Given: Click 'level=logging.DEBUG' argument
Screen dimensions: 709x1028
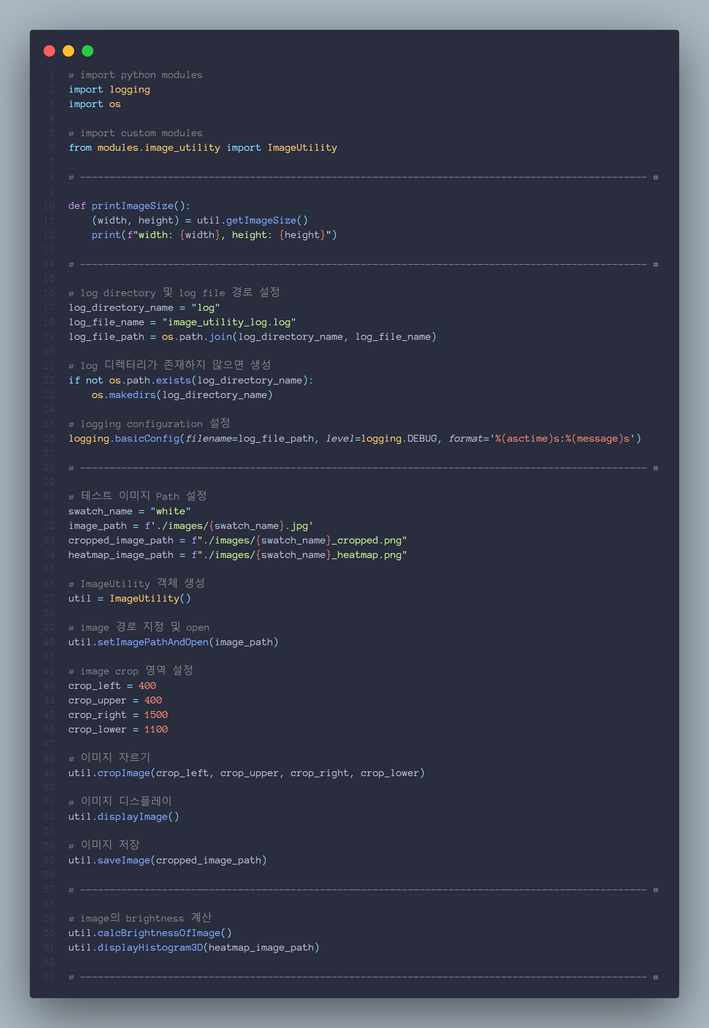Looking at the screenshot, I should (x=381, y=439).
